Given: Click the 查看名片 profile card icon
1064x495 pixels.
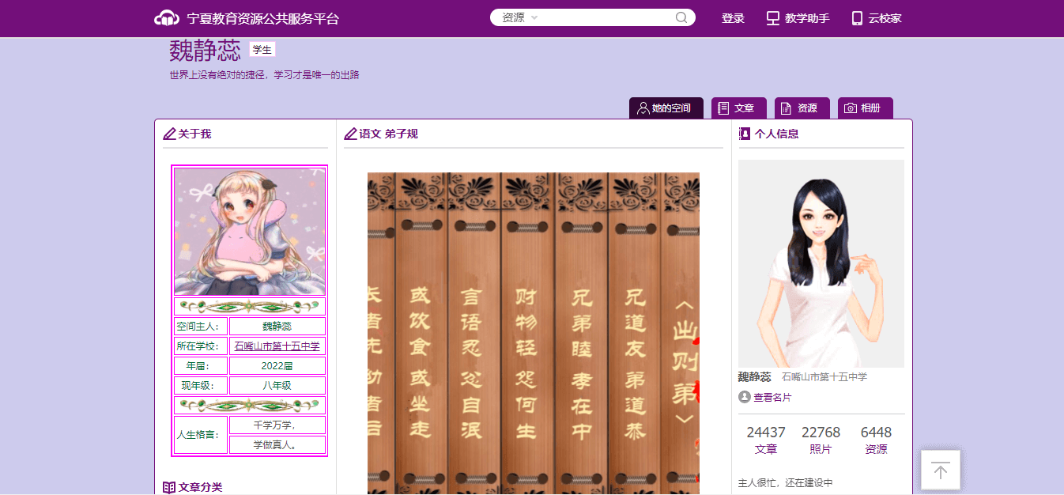Looking at the screenshot, I should 745,397.
